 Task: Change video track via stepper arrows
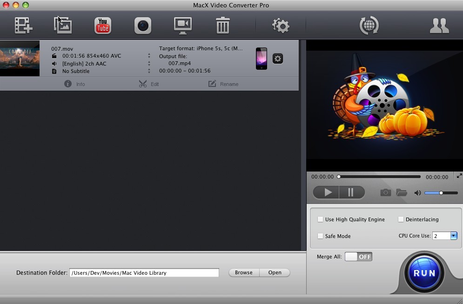pyautogui.click(x=149, y=55)
